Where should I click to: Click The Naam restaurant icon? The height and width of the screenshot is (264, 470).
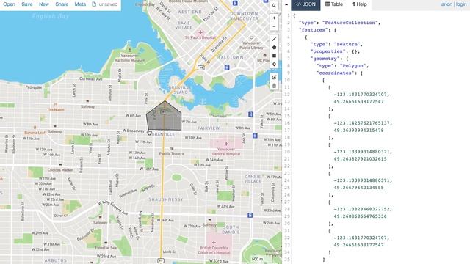point(56,105)
